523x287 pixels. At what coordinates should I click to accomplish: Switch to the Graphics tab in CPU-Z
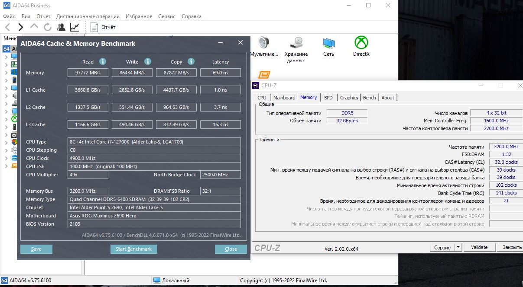click(349, 98)
